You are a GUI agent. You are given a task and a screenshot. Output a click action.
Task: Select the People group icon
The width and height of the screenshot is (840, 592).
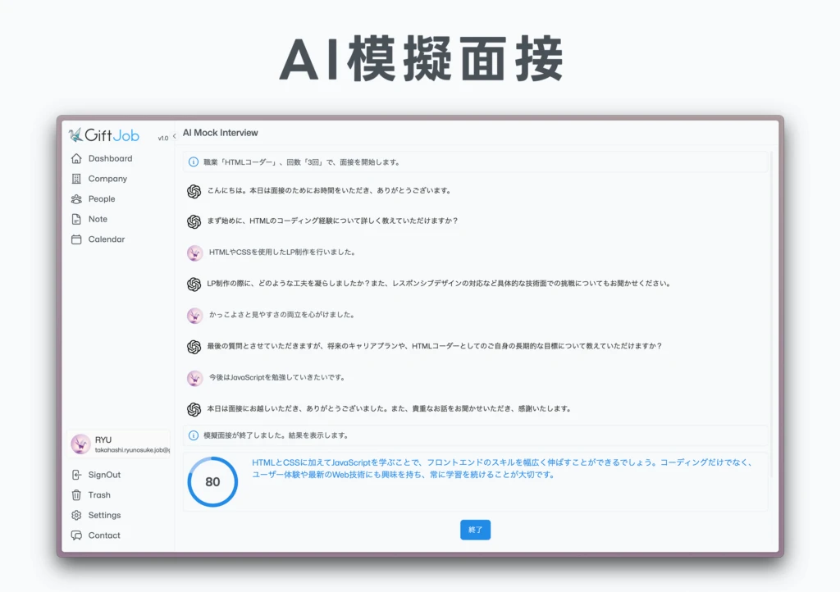pyautogui.click(x=75, y=198)
